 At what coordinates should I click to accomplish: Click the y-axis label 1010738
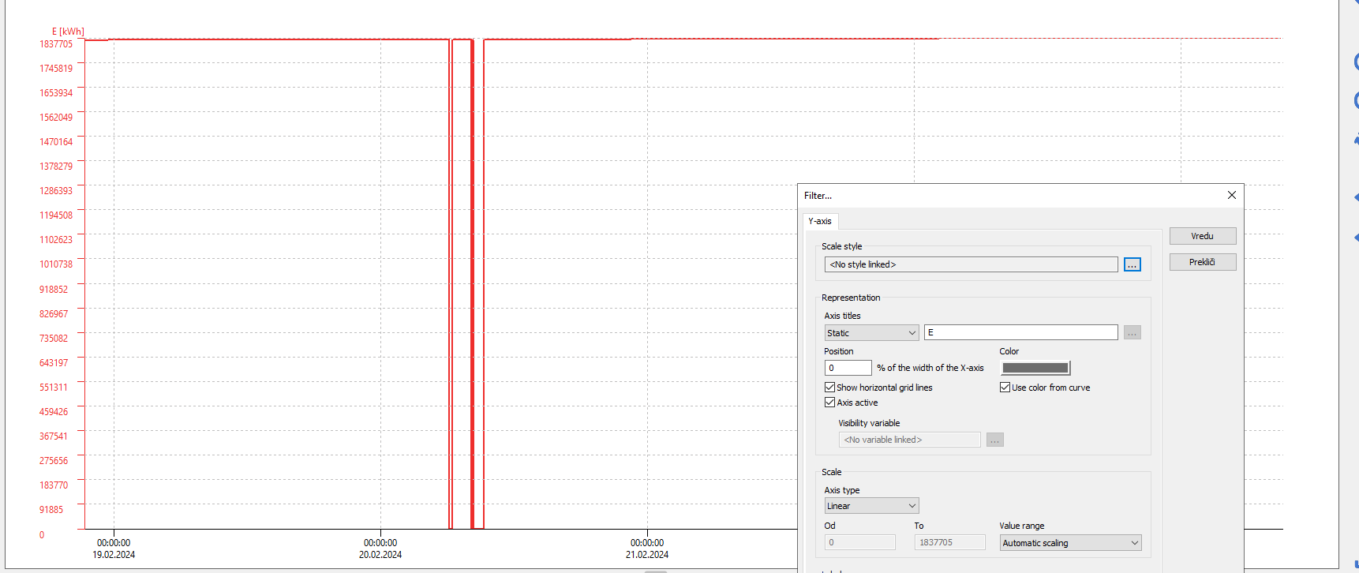[56, 264]
